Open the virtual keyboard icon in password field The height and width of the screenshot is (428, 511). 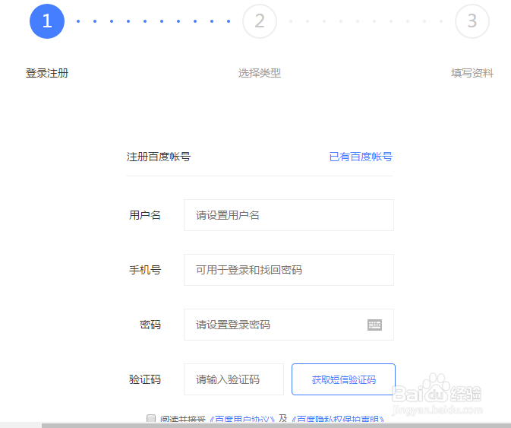(374, 325)
